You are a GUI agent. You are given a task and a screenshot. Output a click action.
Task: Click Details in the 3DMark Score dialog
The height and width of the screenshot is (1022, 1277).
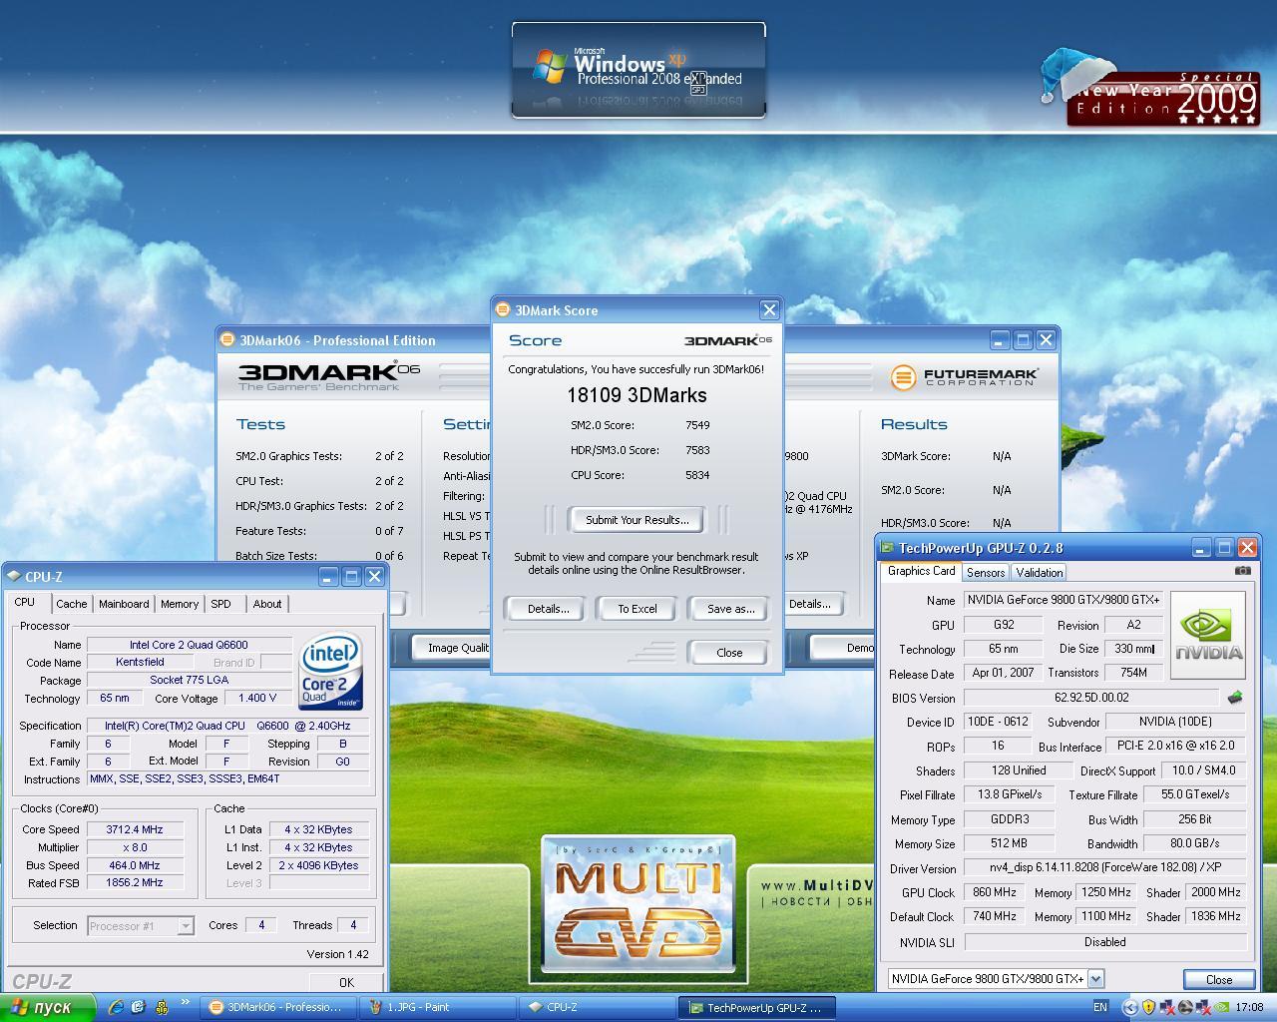tap(548, 609)
